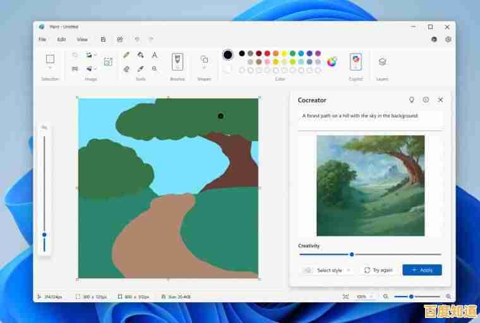480x323 pixels.
Task: Open the Layers panel
Action: click(382, 62)
